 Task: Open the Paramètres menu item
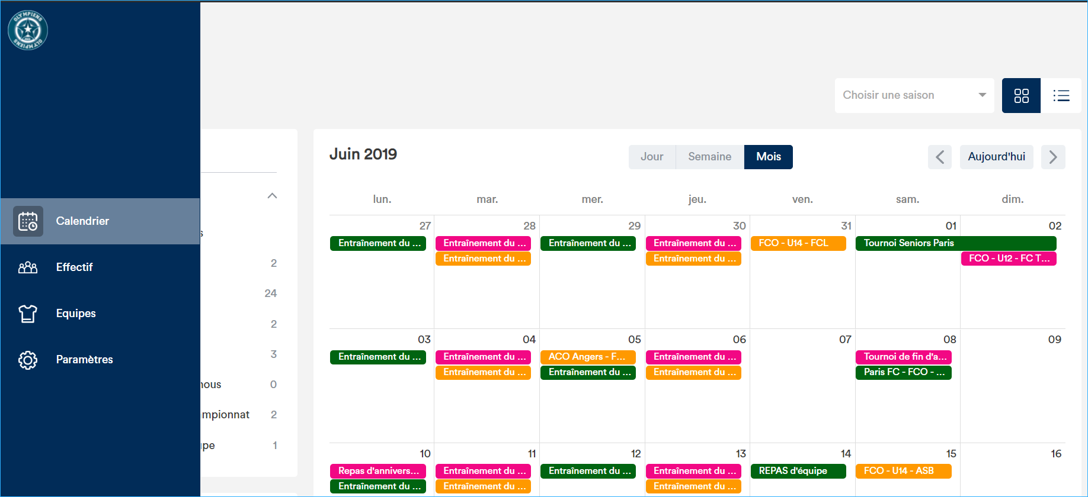[x=100, y=360]
